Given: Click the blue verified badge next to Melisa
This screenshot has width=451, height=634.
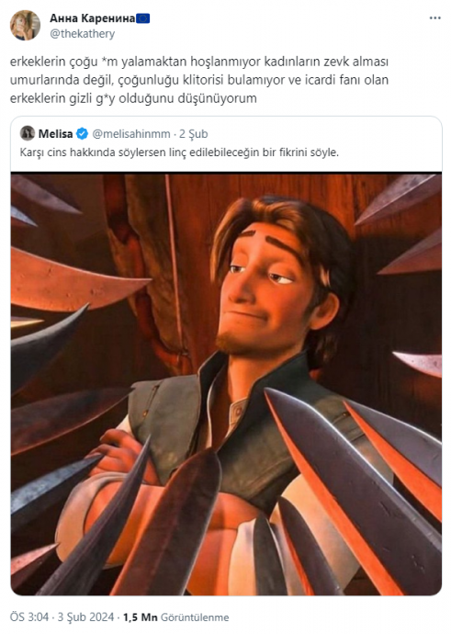Looking at the screenshot, I should 82,133.
